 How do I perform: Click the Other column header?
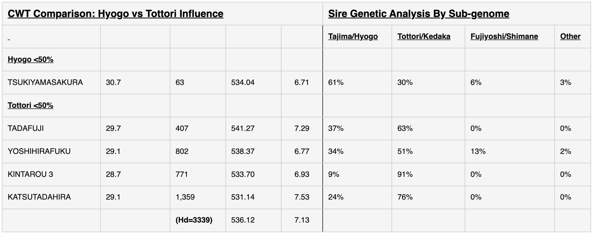[x=570, y=36]
